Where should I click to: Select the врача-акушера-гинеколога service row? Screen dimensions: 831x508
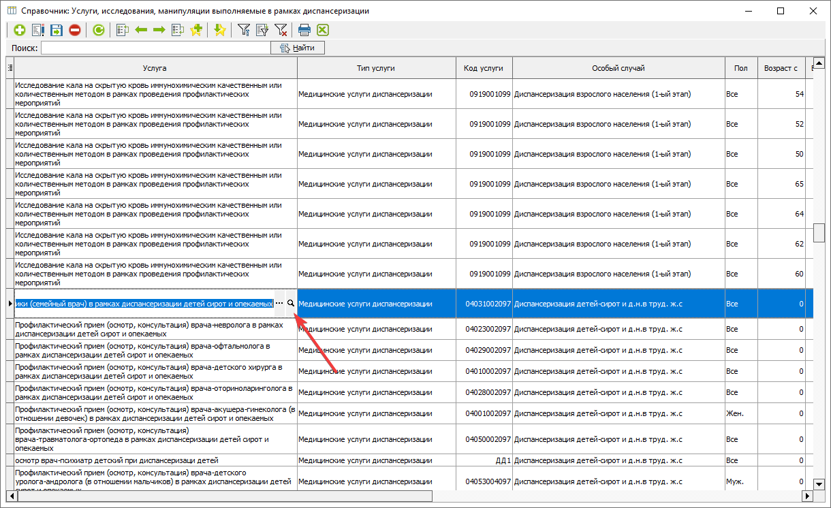click(409, 414)
